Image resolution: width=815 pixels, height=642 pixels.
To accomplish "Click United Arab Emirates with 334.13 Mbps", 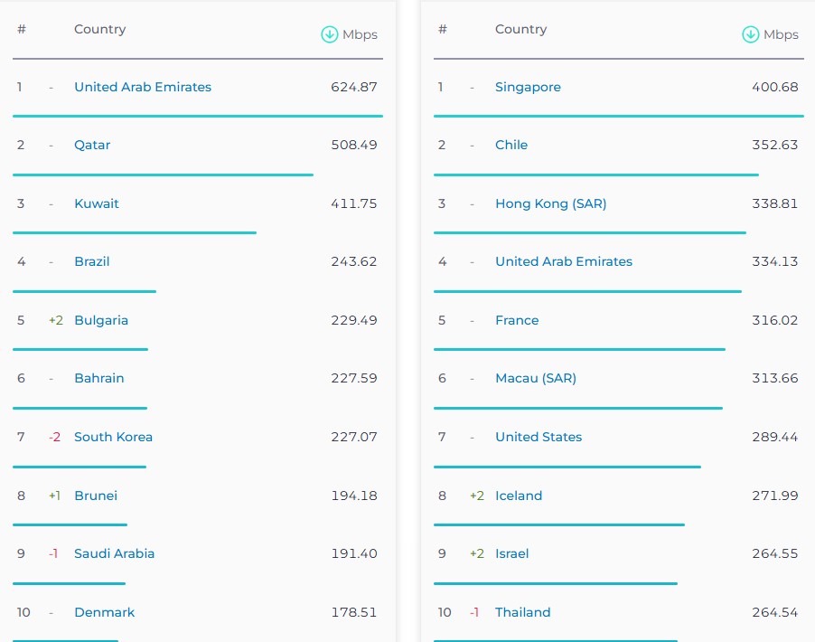I will tap(564, 261).
